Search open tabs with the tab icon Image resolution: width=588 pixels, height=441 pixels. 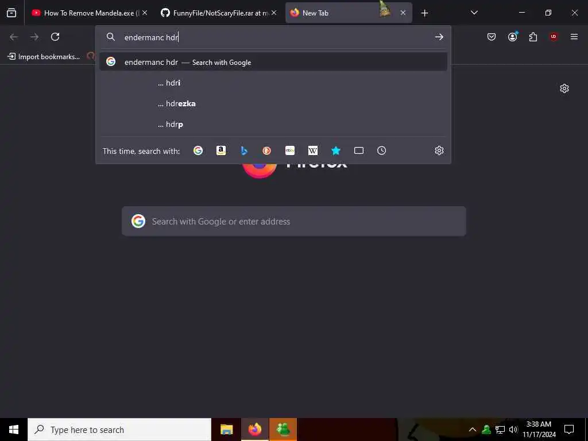coord(359,151)
